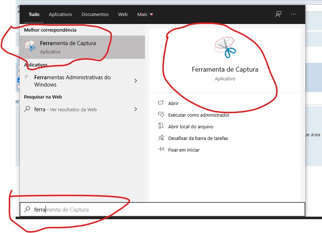The width and height of the screenshot is (322, 233).
Task: Choose Desafixar da barra de tarefas
Action: click(198, 138)
